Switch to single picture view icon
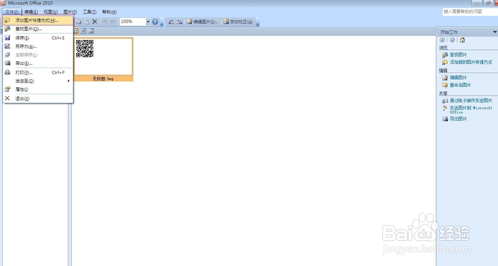The width and height of the screenshot is (498, 266). [91, 31]
